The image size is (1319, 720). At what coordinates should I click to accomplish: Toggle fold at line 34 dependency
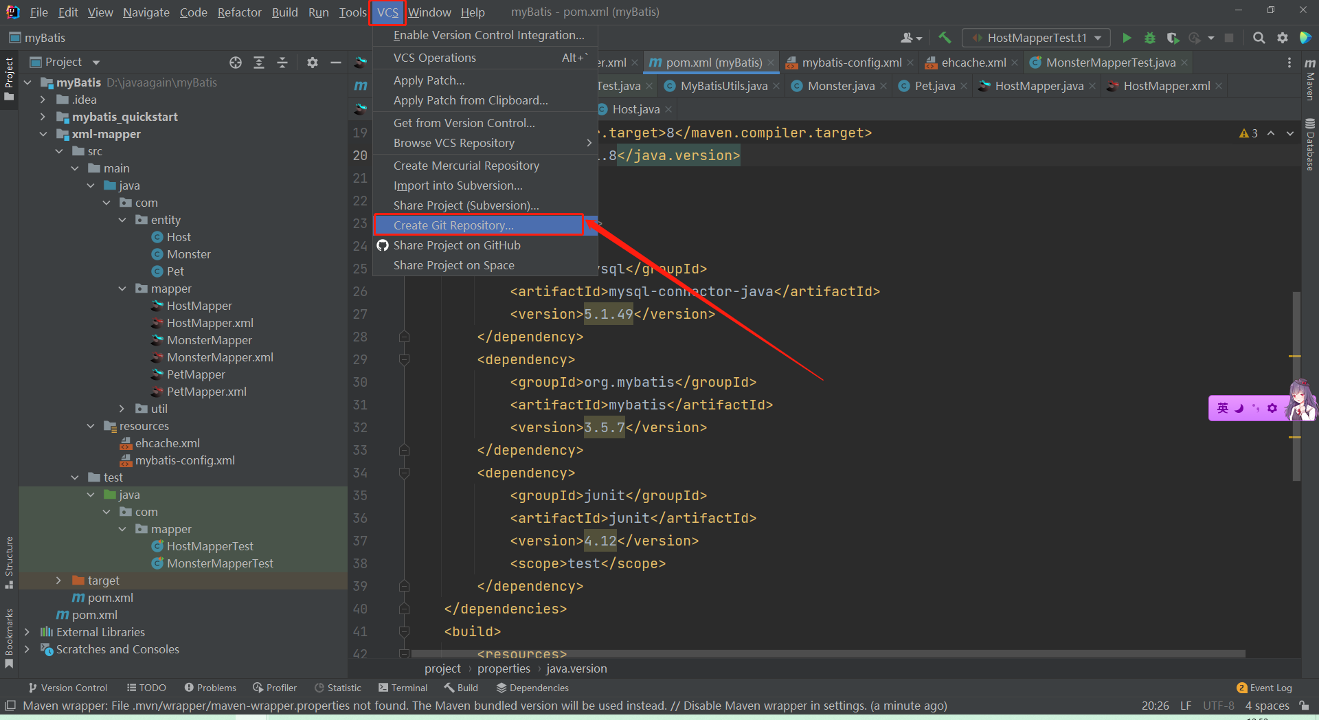pos(404,473)
